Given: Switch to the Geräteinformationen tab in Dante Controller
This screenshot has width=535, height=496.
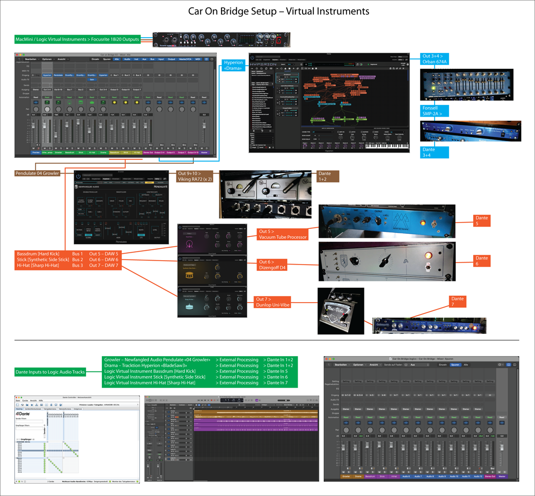Looking at the screenshot, I should point(33,409).
